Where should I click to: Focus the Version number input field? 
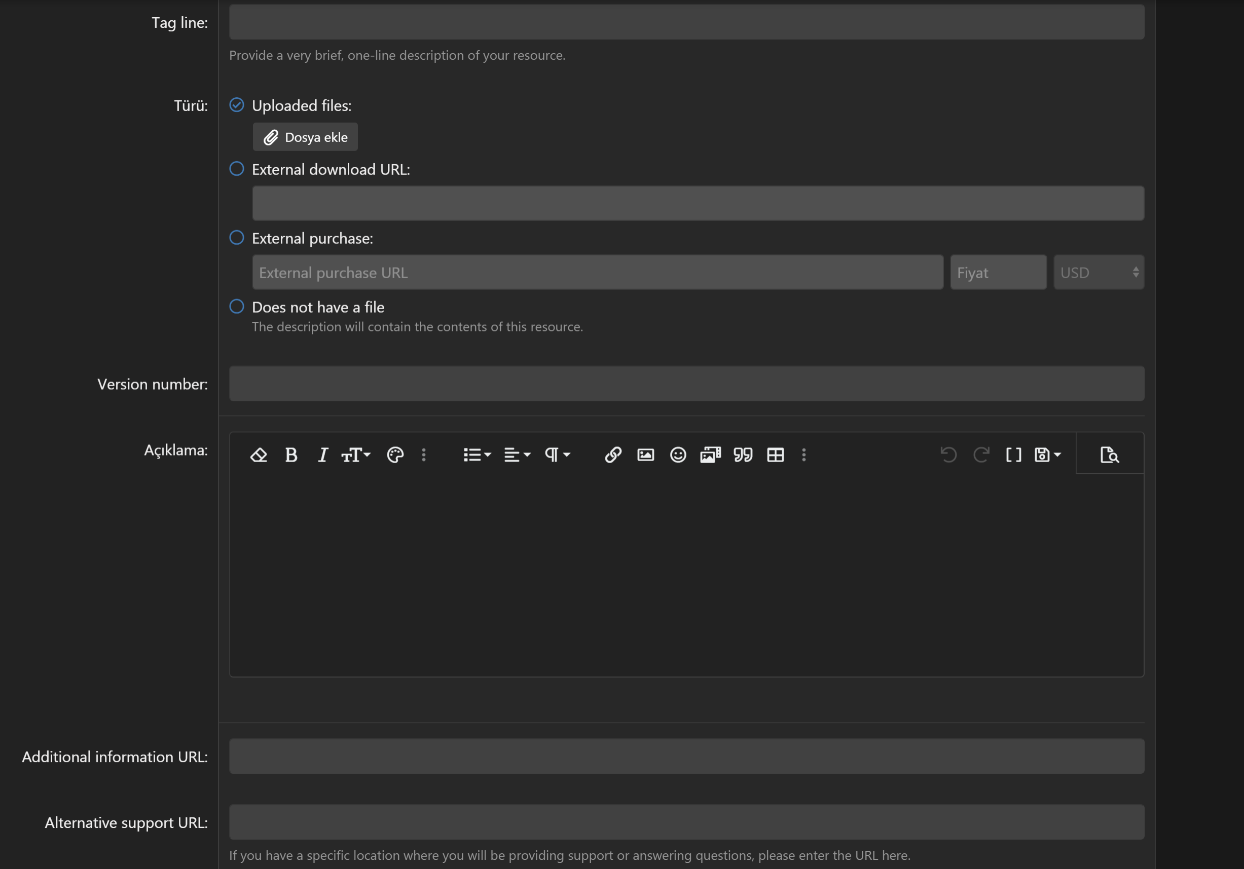(x=686, y=384)
